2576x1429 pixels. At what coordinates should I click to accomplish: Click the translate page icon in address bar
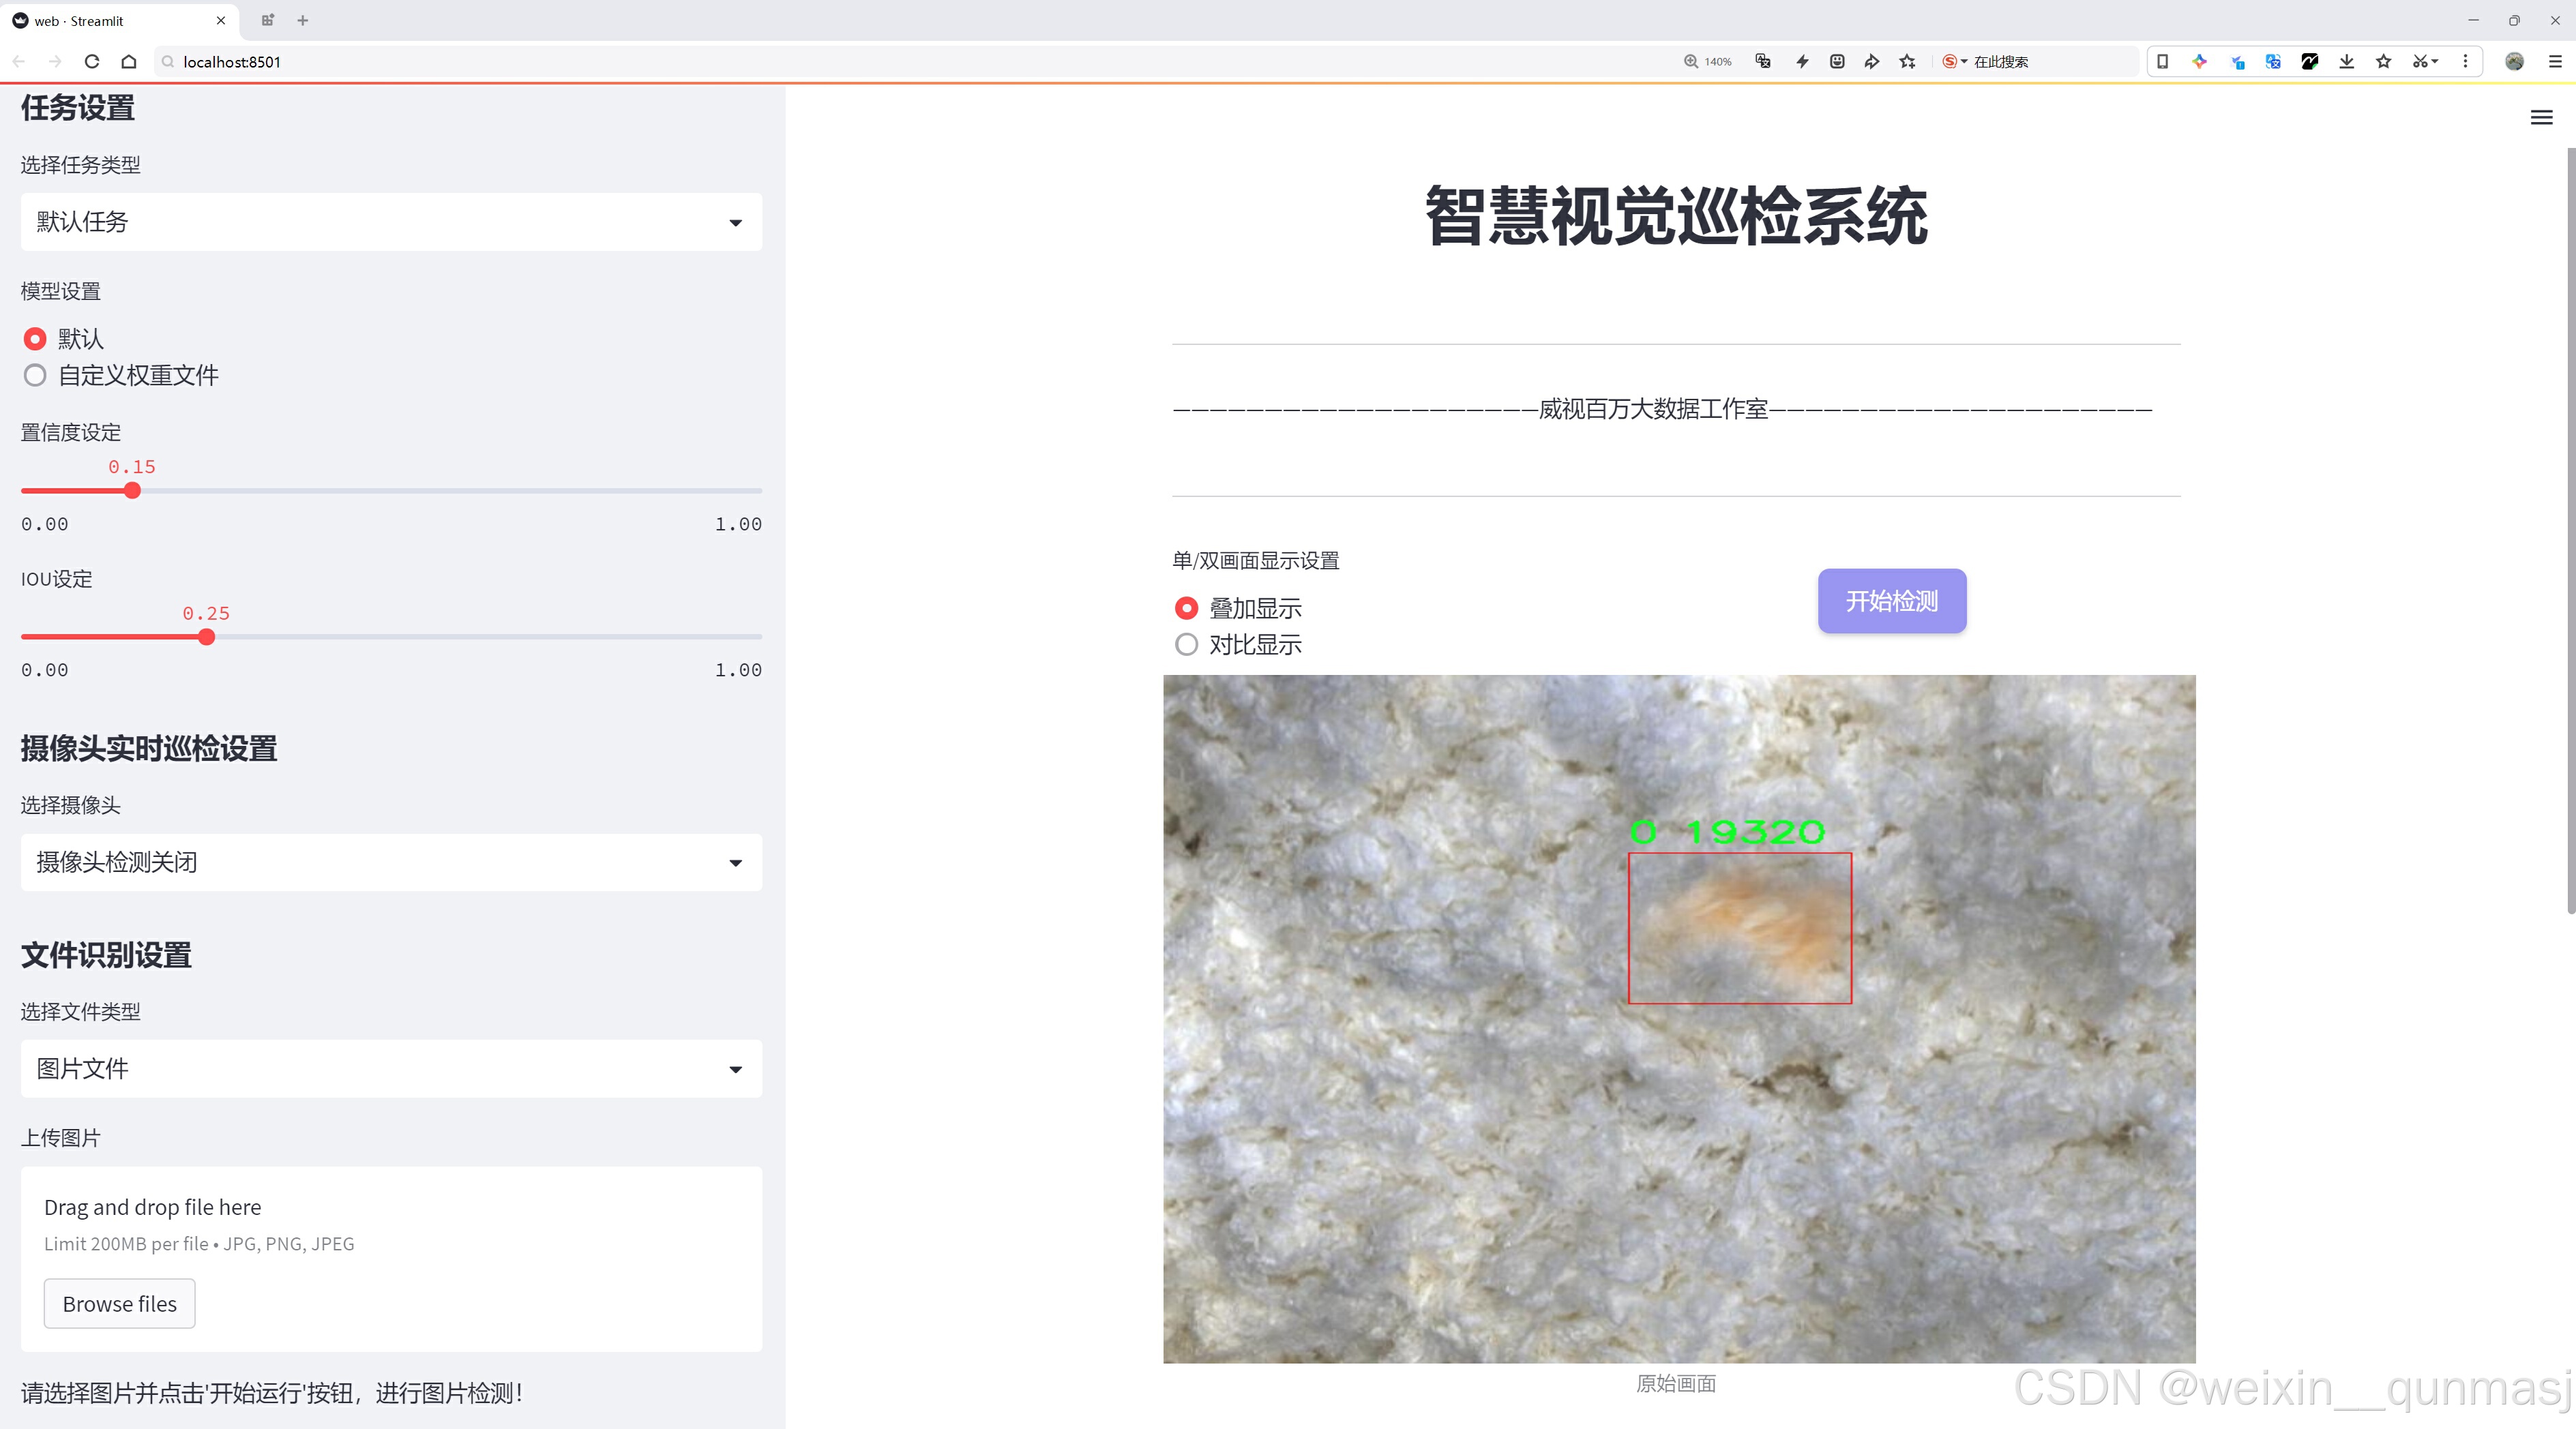coord(1763,62)
